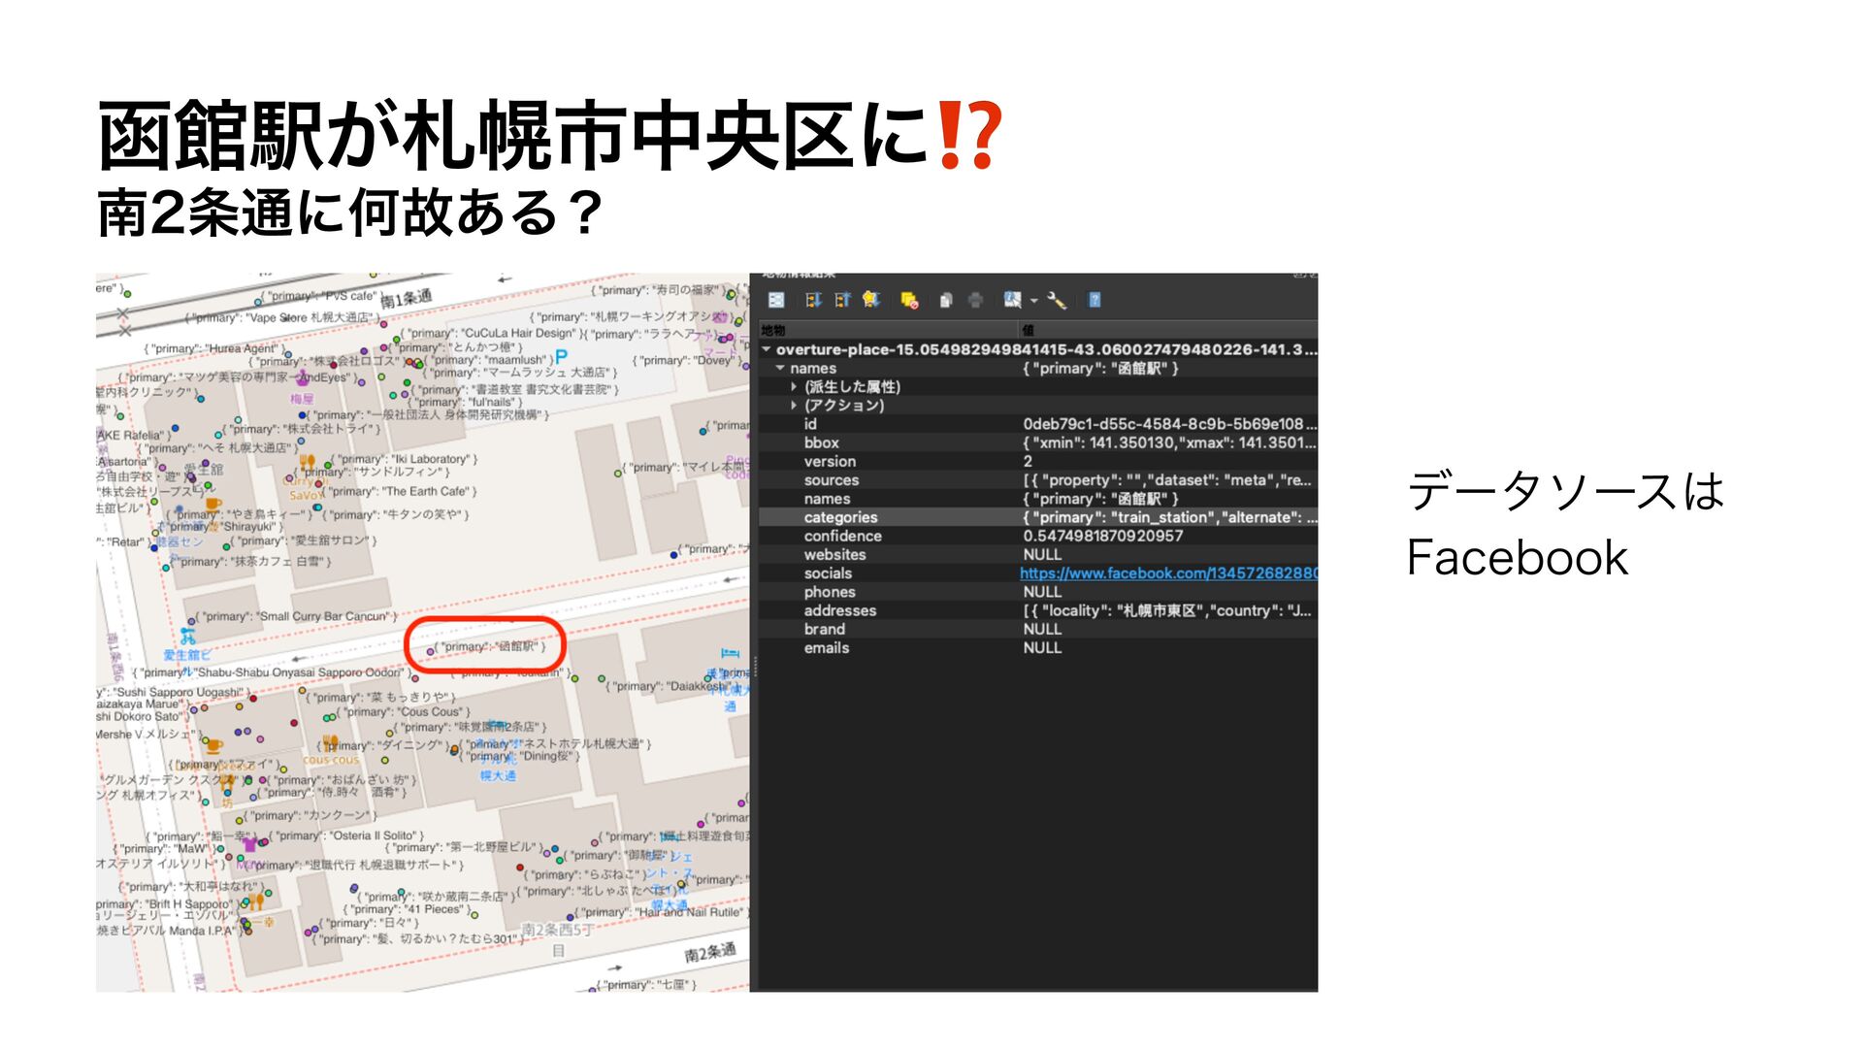Screen dimensions: 1863x1048
Task: Click Copy Selected Feature to Clipboard icon
Action: tap(946, 301)
